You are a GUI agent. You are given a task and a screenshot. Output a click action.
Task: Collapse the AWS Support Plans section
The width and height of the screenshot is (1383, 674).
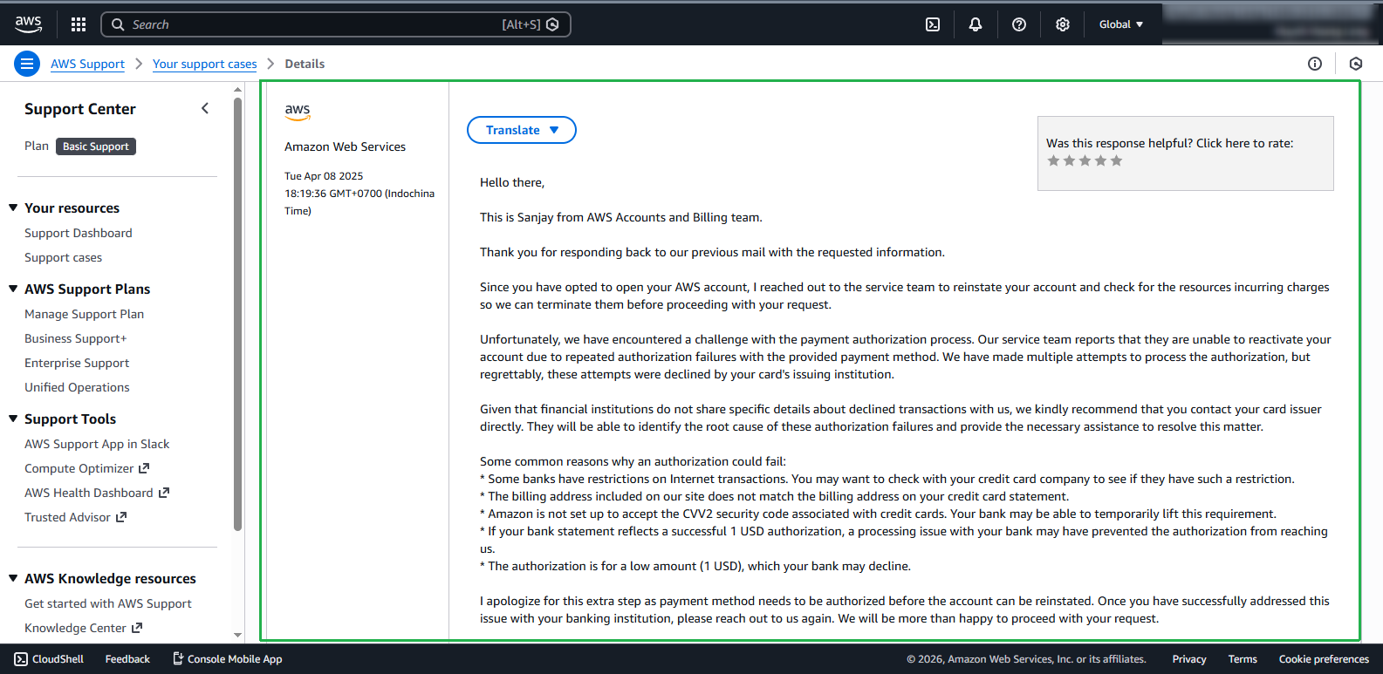pos(13,289)
